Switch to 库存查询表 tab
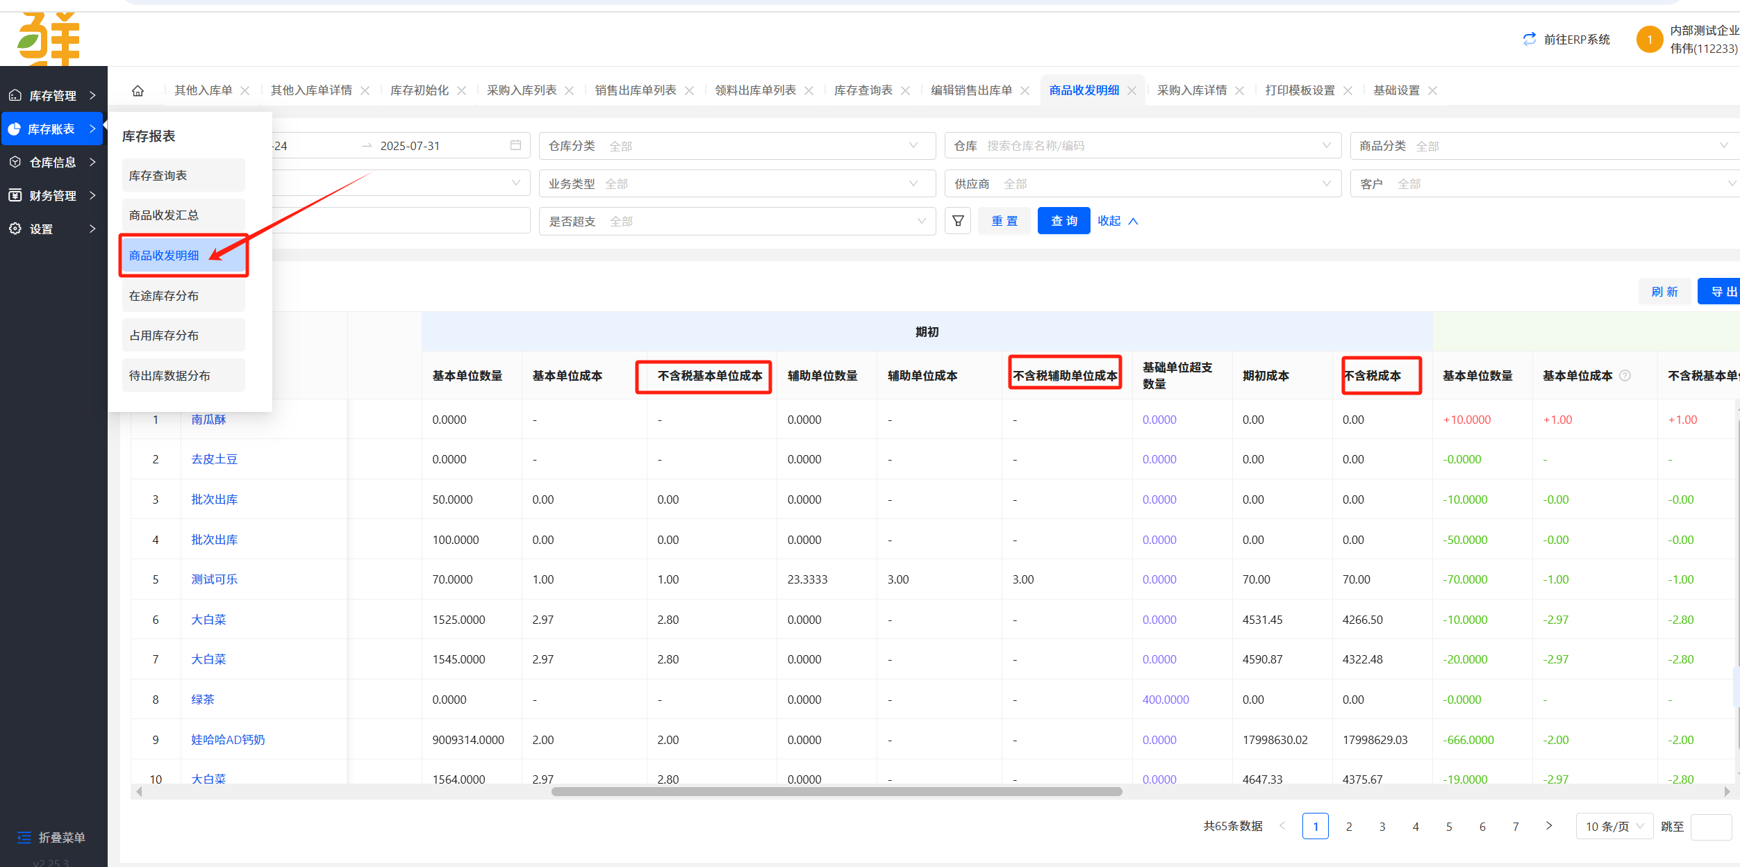The height and width of the screenshot is (867, 1740). [863, 90]
